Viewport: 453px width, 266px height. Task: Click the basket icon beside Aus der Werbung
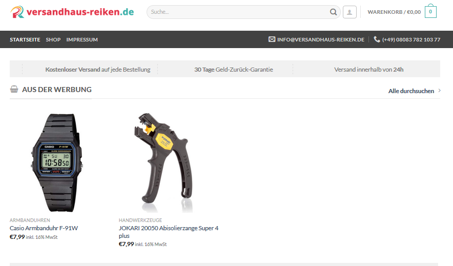pos(14,89)
